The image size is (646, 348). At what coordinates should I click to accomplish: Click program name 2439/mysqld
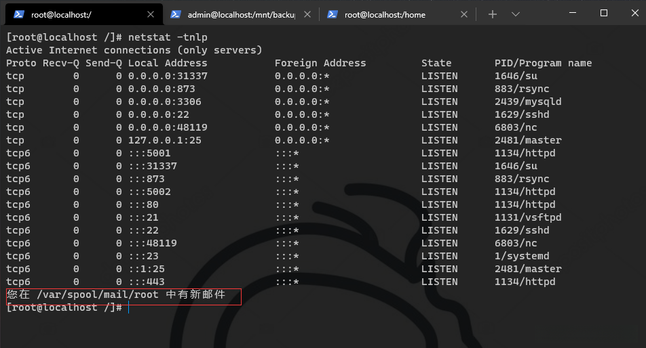(528, 102)
